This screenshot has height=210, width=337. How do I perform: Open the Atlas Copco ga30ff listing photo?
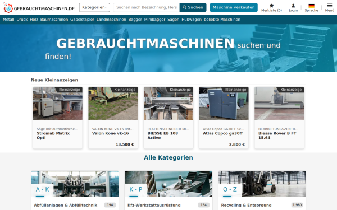pyautogui.click(x=224, y=104)
